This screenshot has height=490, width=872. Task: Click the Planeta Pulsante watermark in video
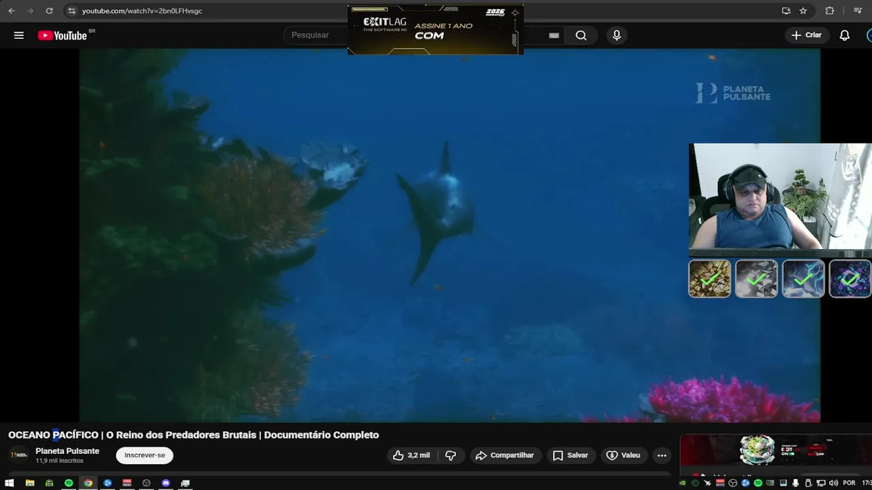tap(733, 93)
